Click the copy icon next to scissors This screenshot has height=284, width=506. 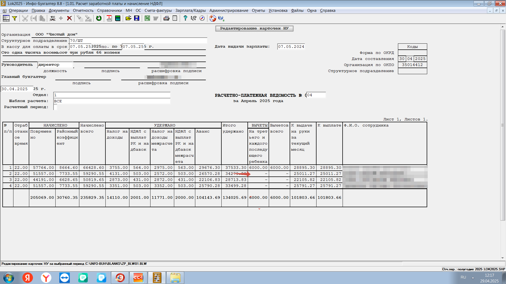pos(33,18)
